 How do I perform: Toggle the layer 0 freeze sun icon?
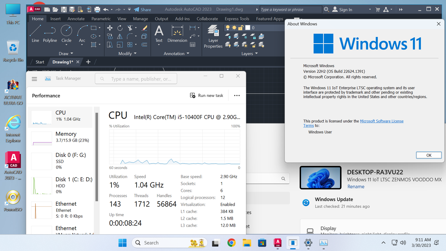tap(234, 28)
